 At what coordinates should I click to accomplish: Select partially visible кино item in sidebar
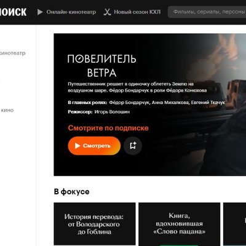point(7,110)
